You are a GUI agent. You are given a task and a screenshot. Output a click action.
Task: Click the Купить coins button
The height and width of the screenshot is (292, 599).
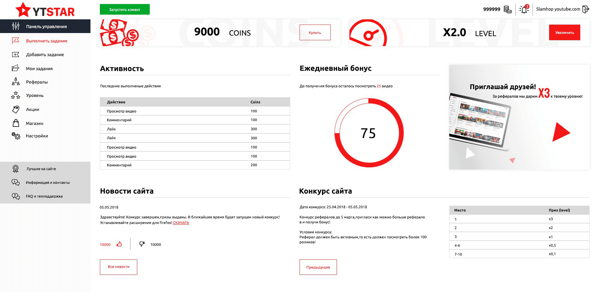tap(315, 32)
